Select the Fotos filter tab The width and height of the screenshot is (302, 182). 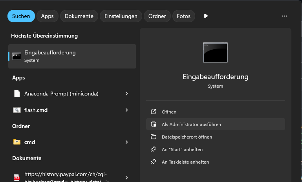tap(183, 16)
